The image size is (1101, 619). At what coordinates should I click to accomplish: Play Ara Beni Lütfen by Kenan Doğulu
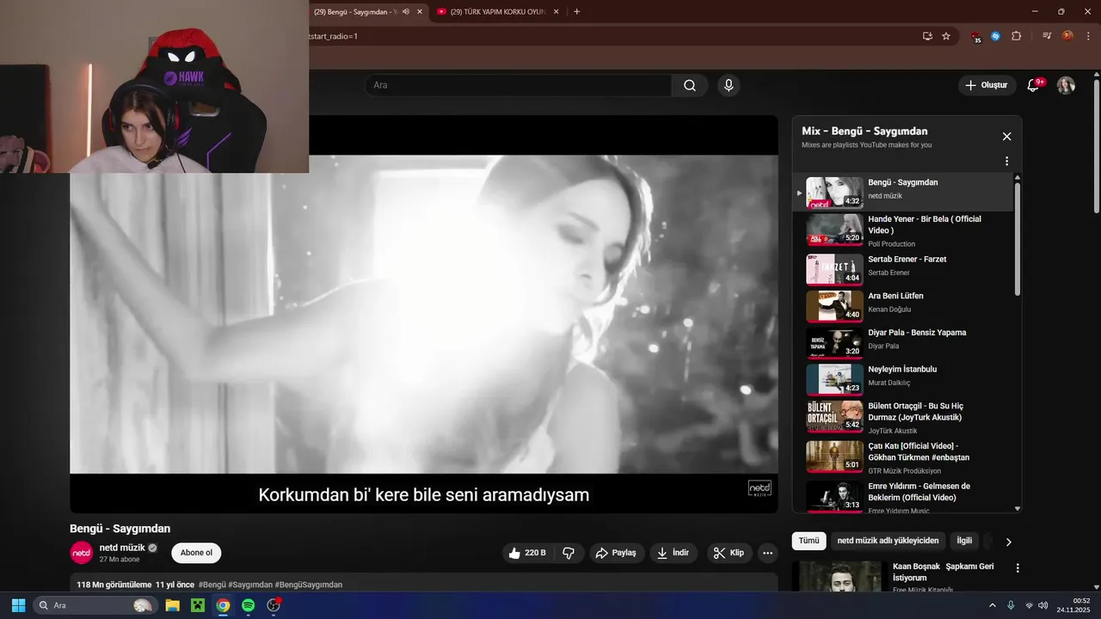click(903, 304)
